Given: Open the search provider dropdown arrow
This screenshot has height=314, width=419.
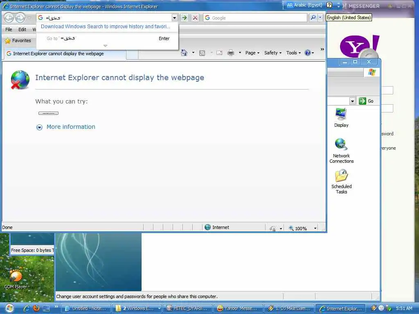Looking at the screenshot, I should coord(320,18).
